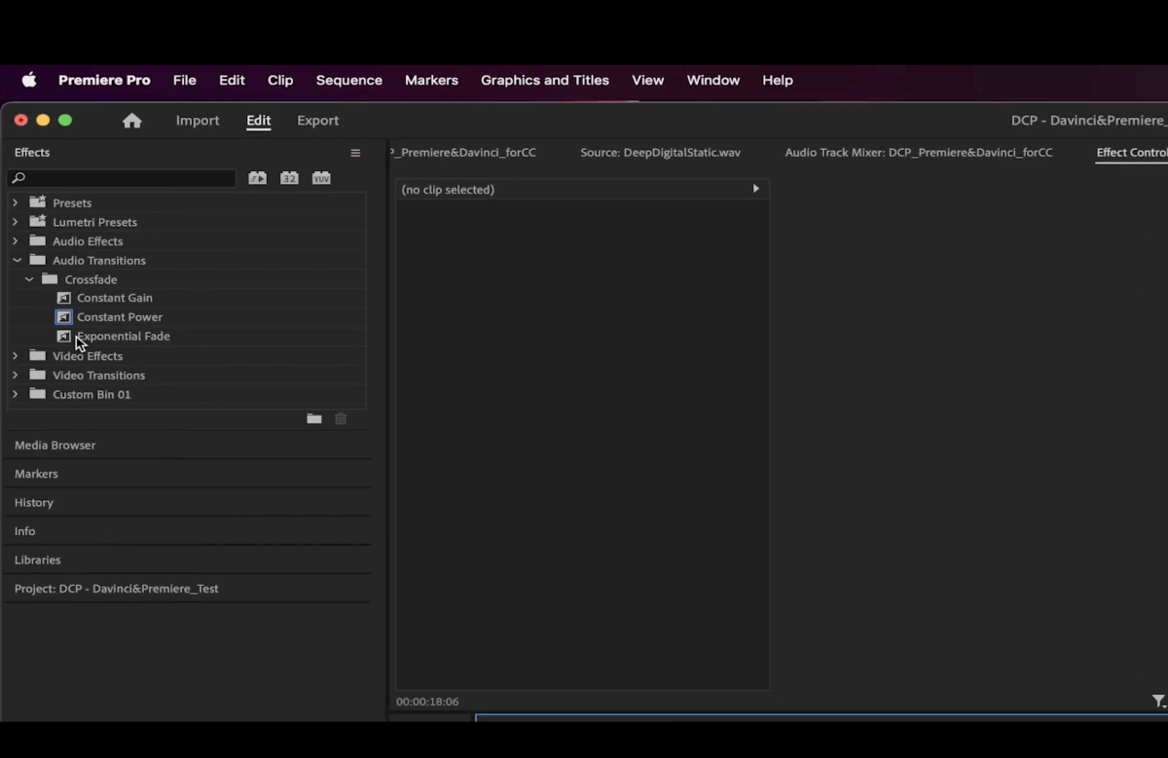Open the Media Browser panel
Image resolution: width=1168 pixels, height=758 pixels.
(x=55, y=445)
